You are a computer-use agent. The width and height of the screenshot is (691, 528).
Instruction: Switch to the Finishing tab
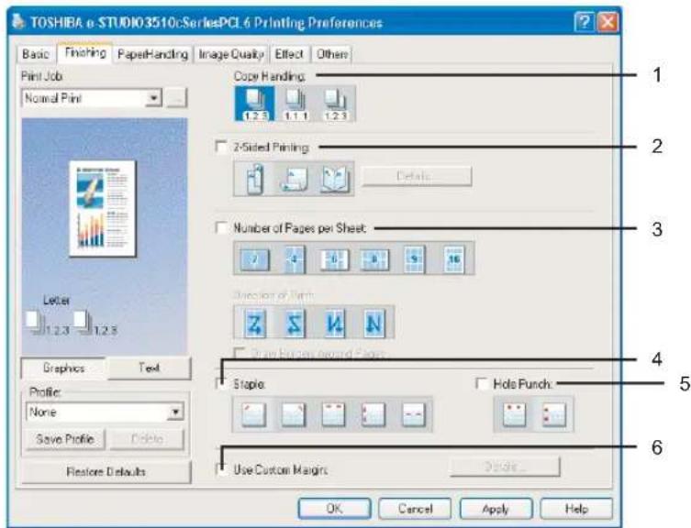[84, 53]
